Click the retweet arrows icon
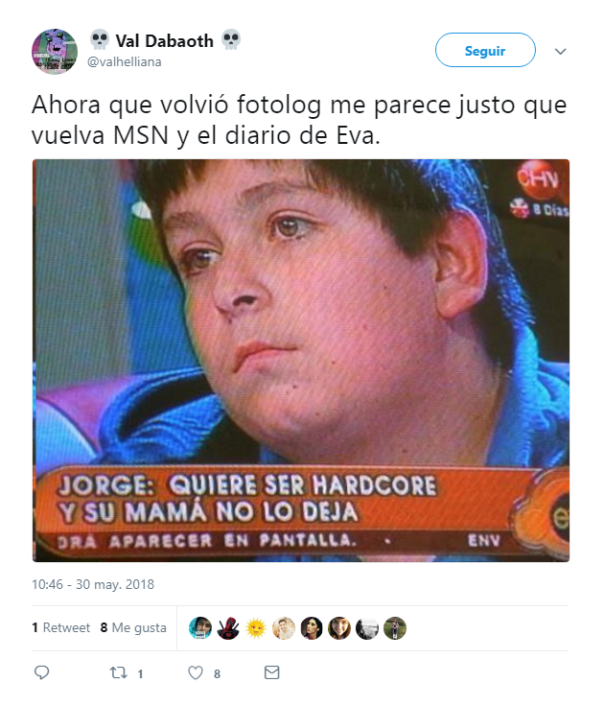 (118, 672)
